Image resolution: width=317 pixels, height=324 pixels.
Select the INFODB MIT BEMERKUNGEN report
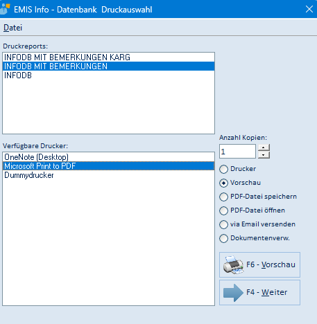point(108,66)
